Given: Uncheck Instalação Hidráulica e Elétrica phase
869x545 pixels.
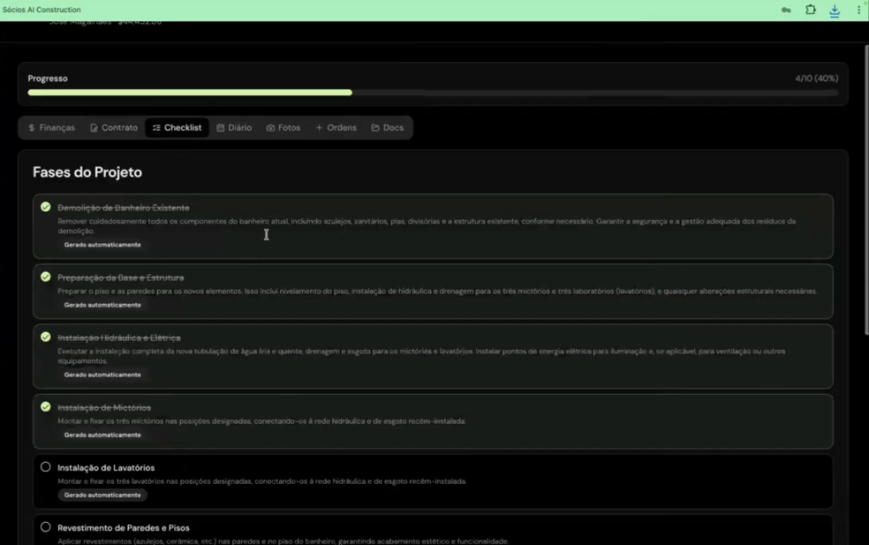Looking at the screenshot, I should point(46,336).
